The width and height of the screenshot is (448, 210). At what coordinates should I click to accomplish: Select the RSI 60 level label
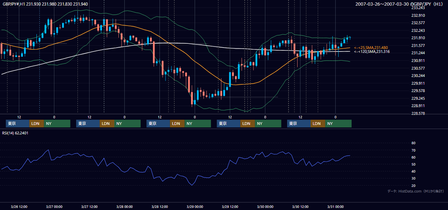(x=413, y=157)
